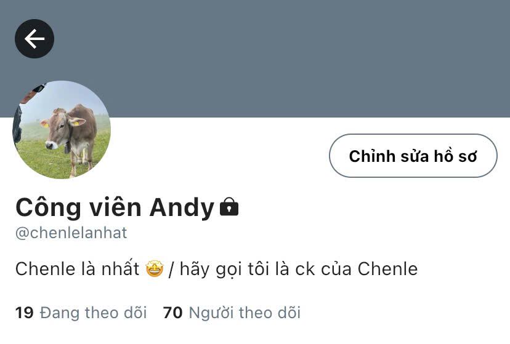Click the bell hanging on cow's neck
The height and width of the screenshot is (344, 510).
(x=67, y=148)
